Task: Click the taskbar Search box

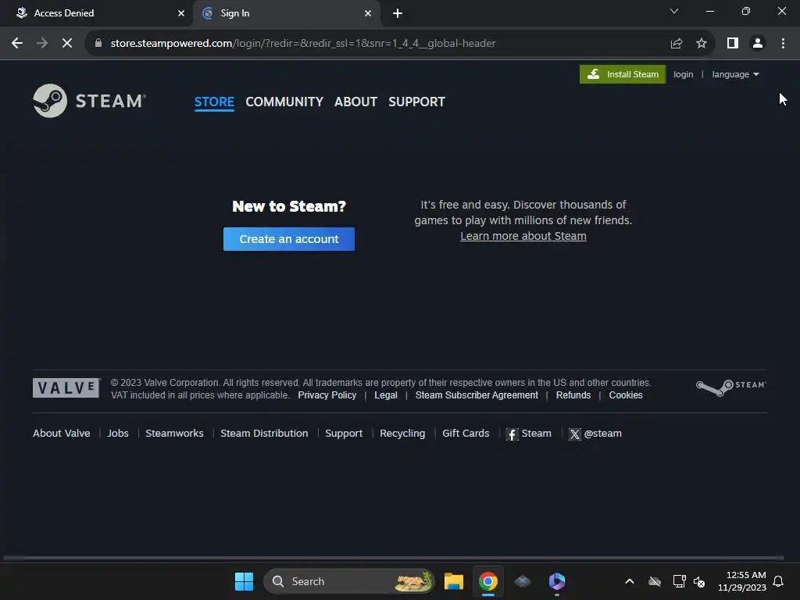Action: 349,581
